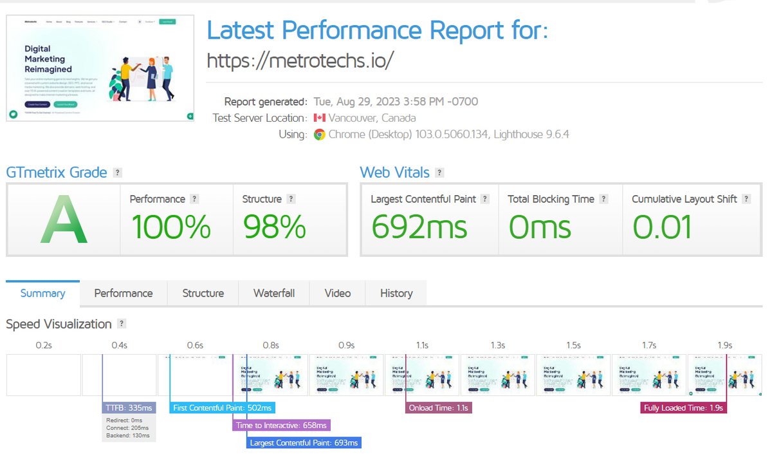Viewport: 772px width, 470px height.
Task: Click the 0ms blocking time value
Action: tap(540, 227)
